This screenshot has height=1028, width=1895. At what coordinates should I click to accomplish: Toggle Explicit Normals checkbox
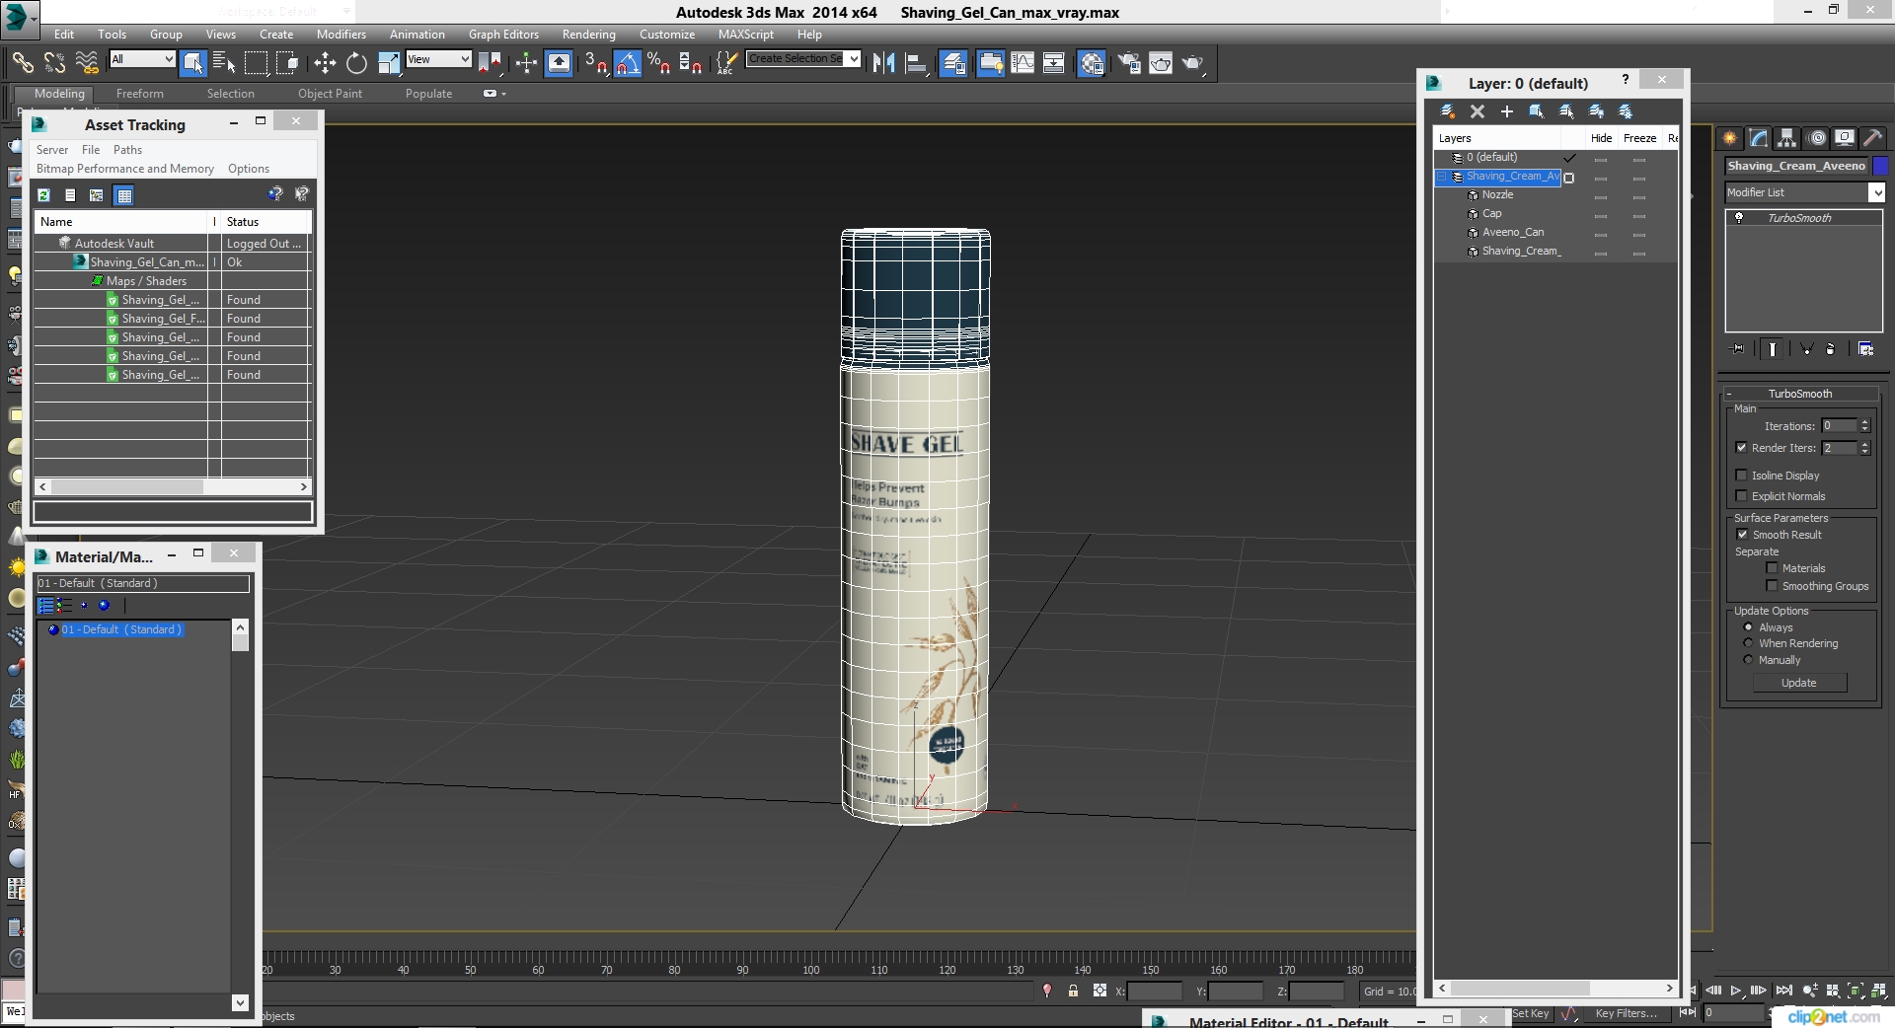1742,496
